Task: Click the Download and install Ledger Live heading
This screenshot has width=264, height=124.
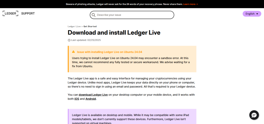Action: 114,33
